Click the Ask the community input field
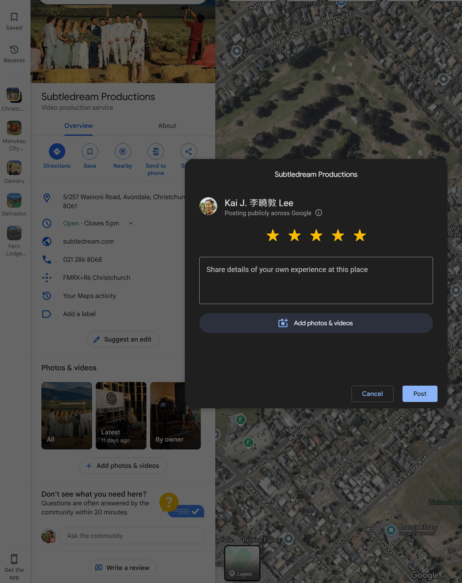The image size is (462, 583). (132, 536)
